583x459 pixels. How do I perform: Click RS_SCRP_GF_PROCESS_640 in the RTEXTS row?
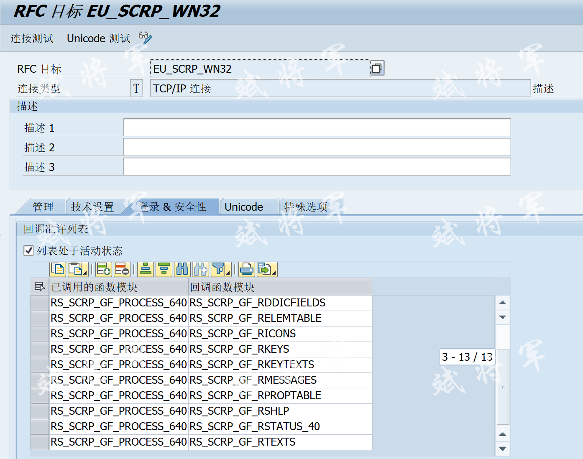pyautogui.click(x=119, y=442)
